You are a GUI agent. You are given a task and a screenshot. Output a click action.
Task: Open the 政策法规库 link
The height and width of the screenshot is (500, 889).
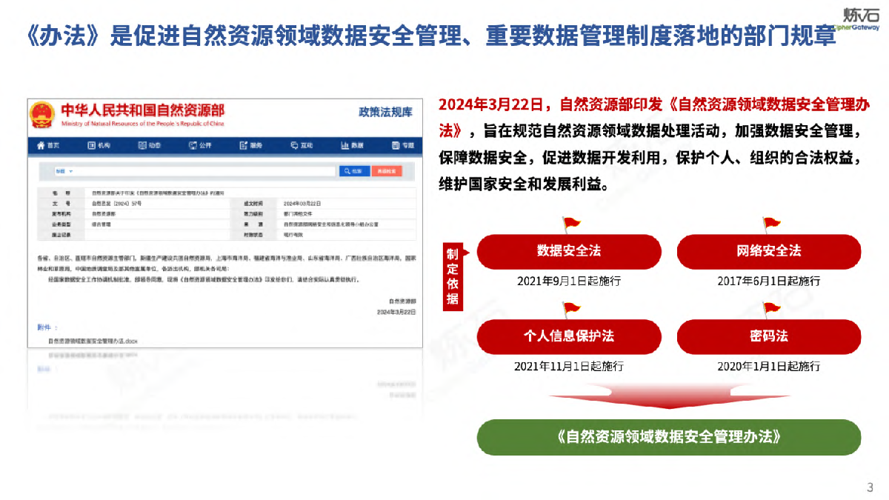coord(384,112)
